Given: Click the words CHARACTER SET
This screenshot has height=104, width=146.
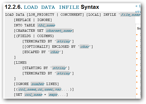Looking at the screenshot, I should [x=30, y=31].
